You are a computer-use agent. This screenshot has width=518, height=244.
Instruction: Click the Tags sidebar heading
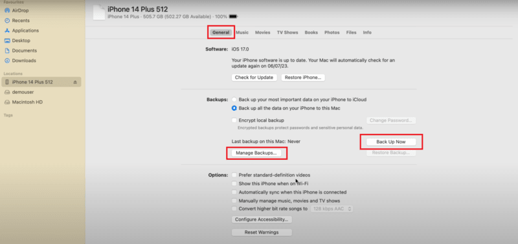[x=8, y=115]
